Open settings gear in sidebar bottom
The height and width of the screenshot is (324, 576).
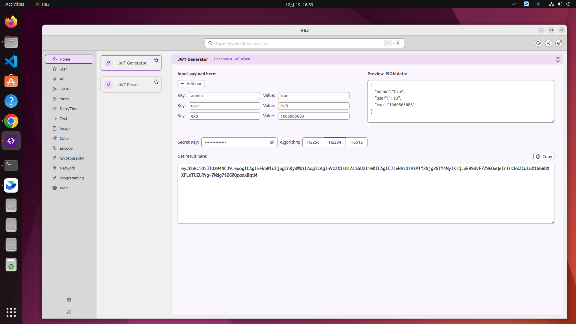69,300
